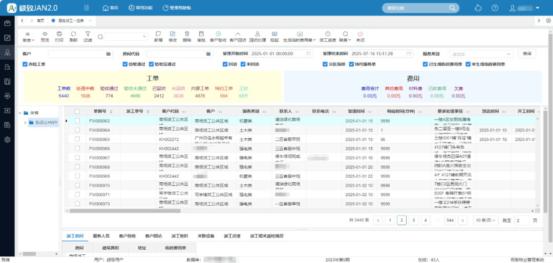Click the 预览 (preview) eye icon
553x263 pixels.
pyautogui.click(x=45, y=34)
